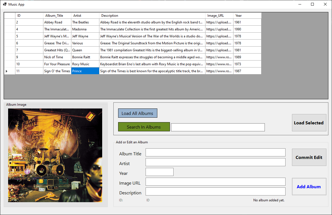
Task: Select The Immaculat... title cell
Action: tap(57, 29)
